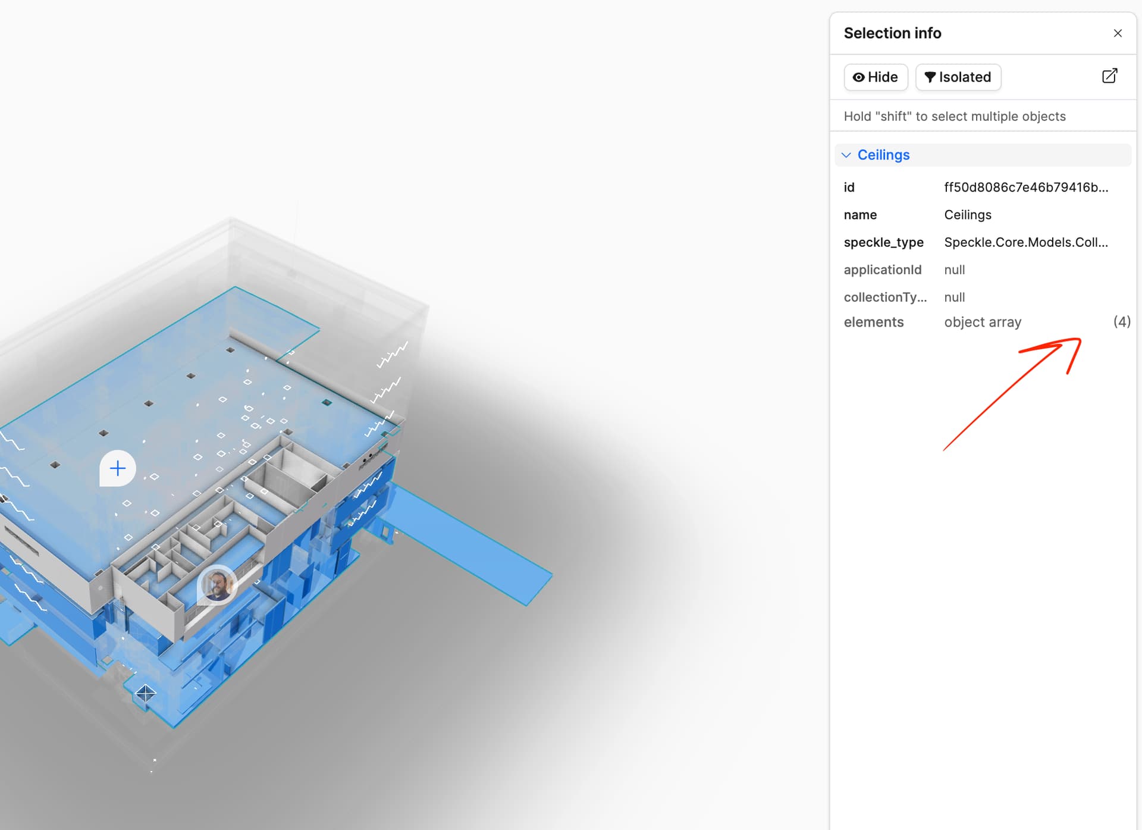Image resolution: width=1142 pixels, height=830 pixels.
Task: Click the collectionTy... null value
Action: (x=954, y=297)
